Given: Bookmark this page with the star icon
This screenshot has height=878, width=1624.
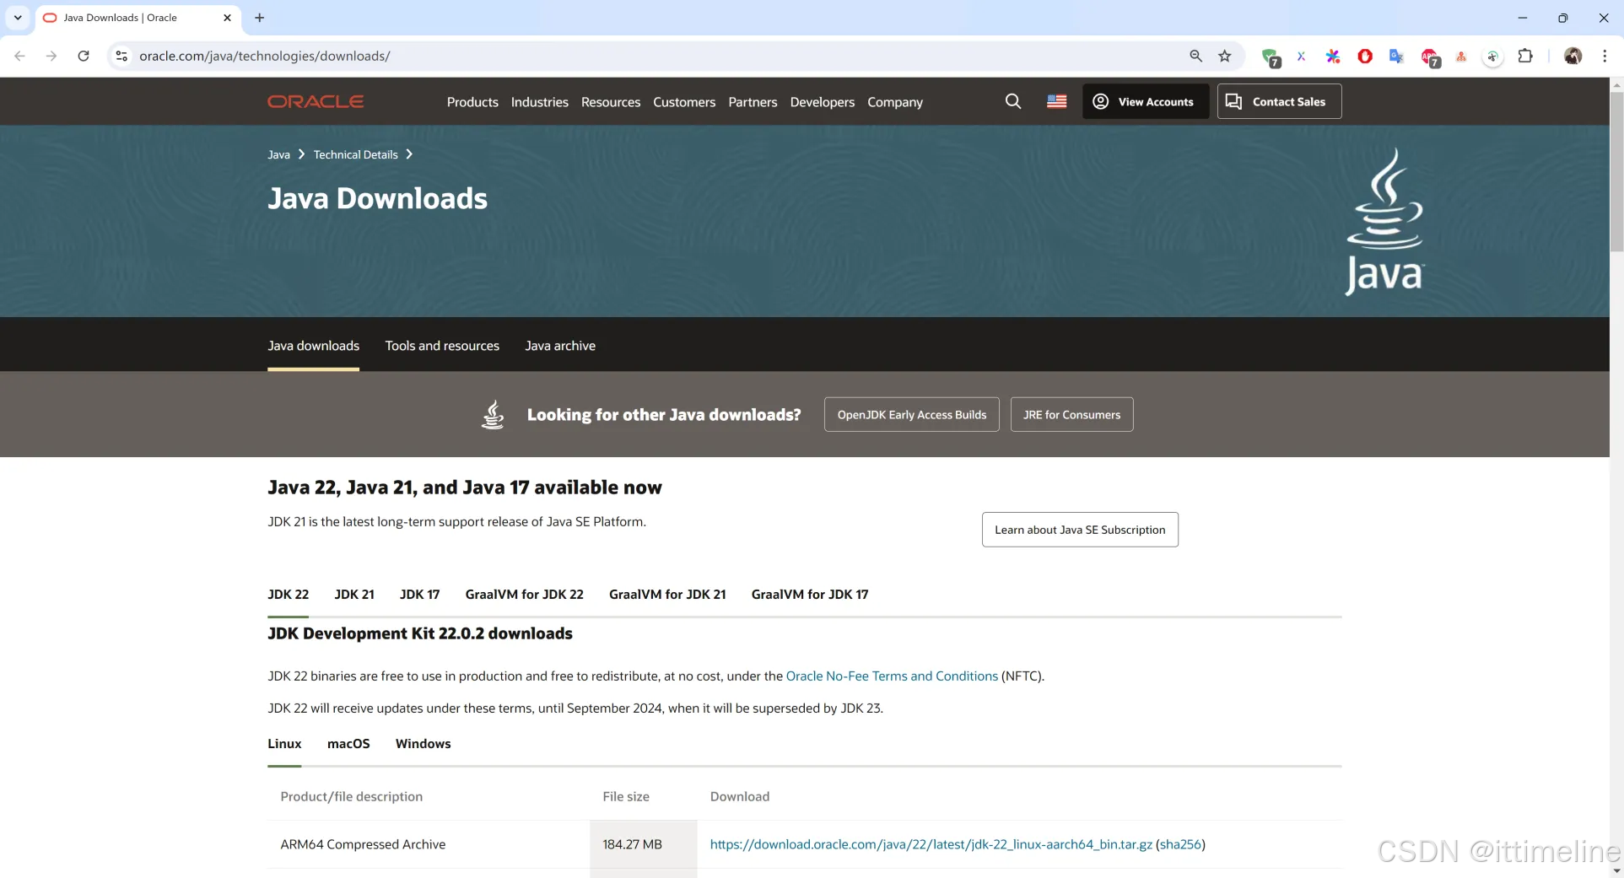Looking at the screenshot, I should coord(1225,56).
